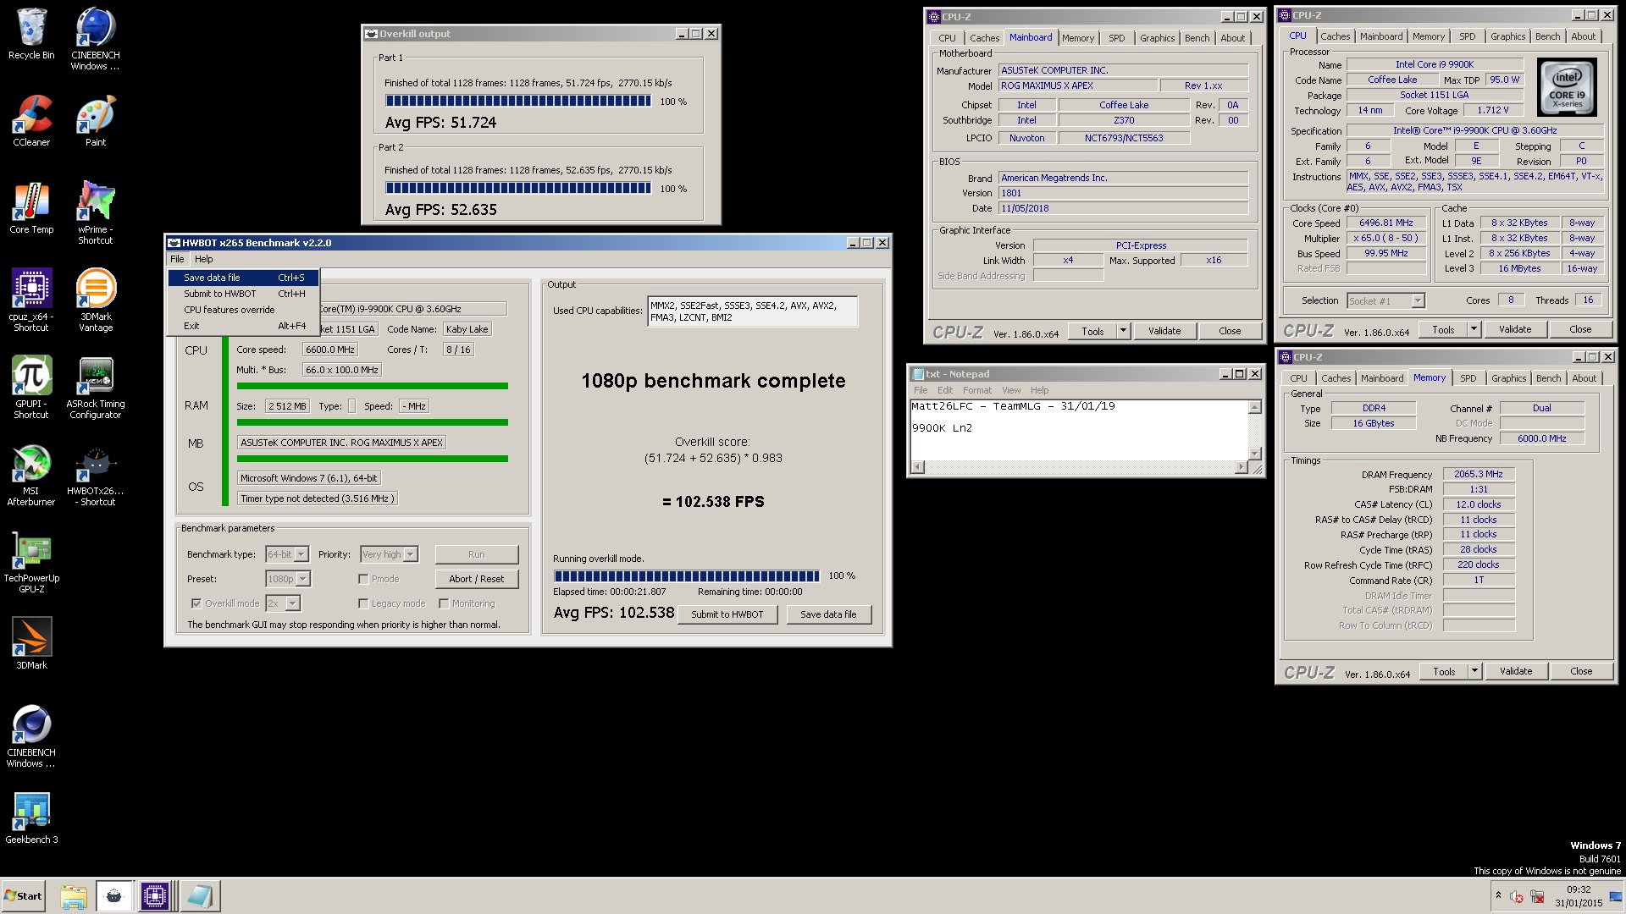Open the 3DMark Vantage desktop icon
Viewport: 1626px width, 914px height.
point(95,300)
